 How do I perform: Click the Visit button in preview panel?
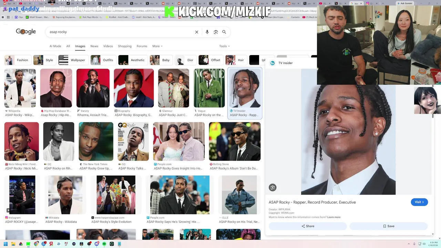pos(419,202)
